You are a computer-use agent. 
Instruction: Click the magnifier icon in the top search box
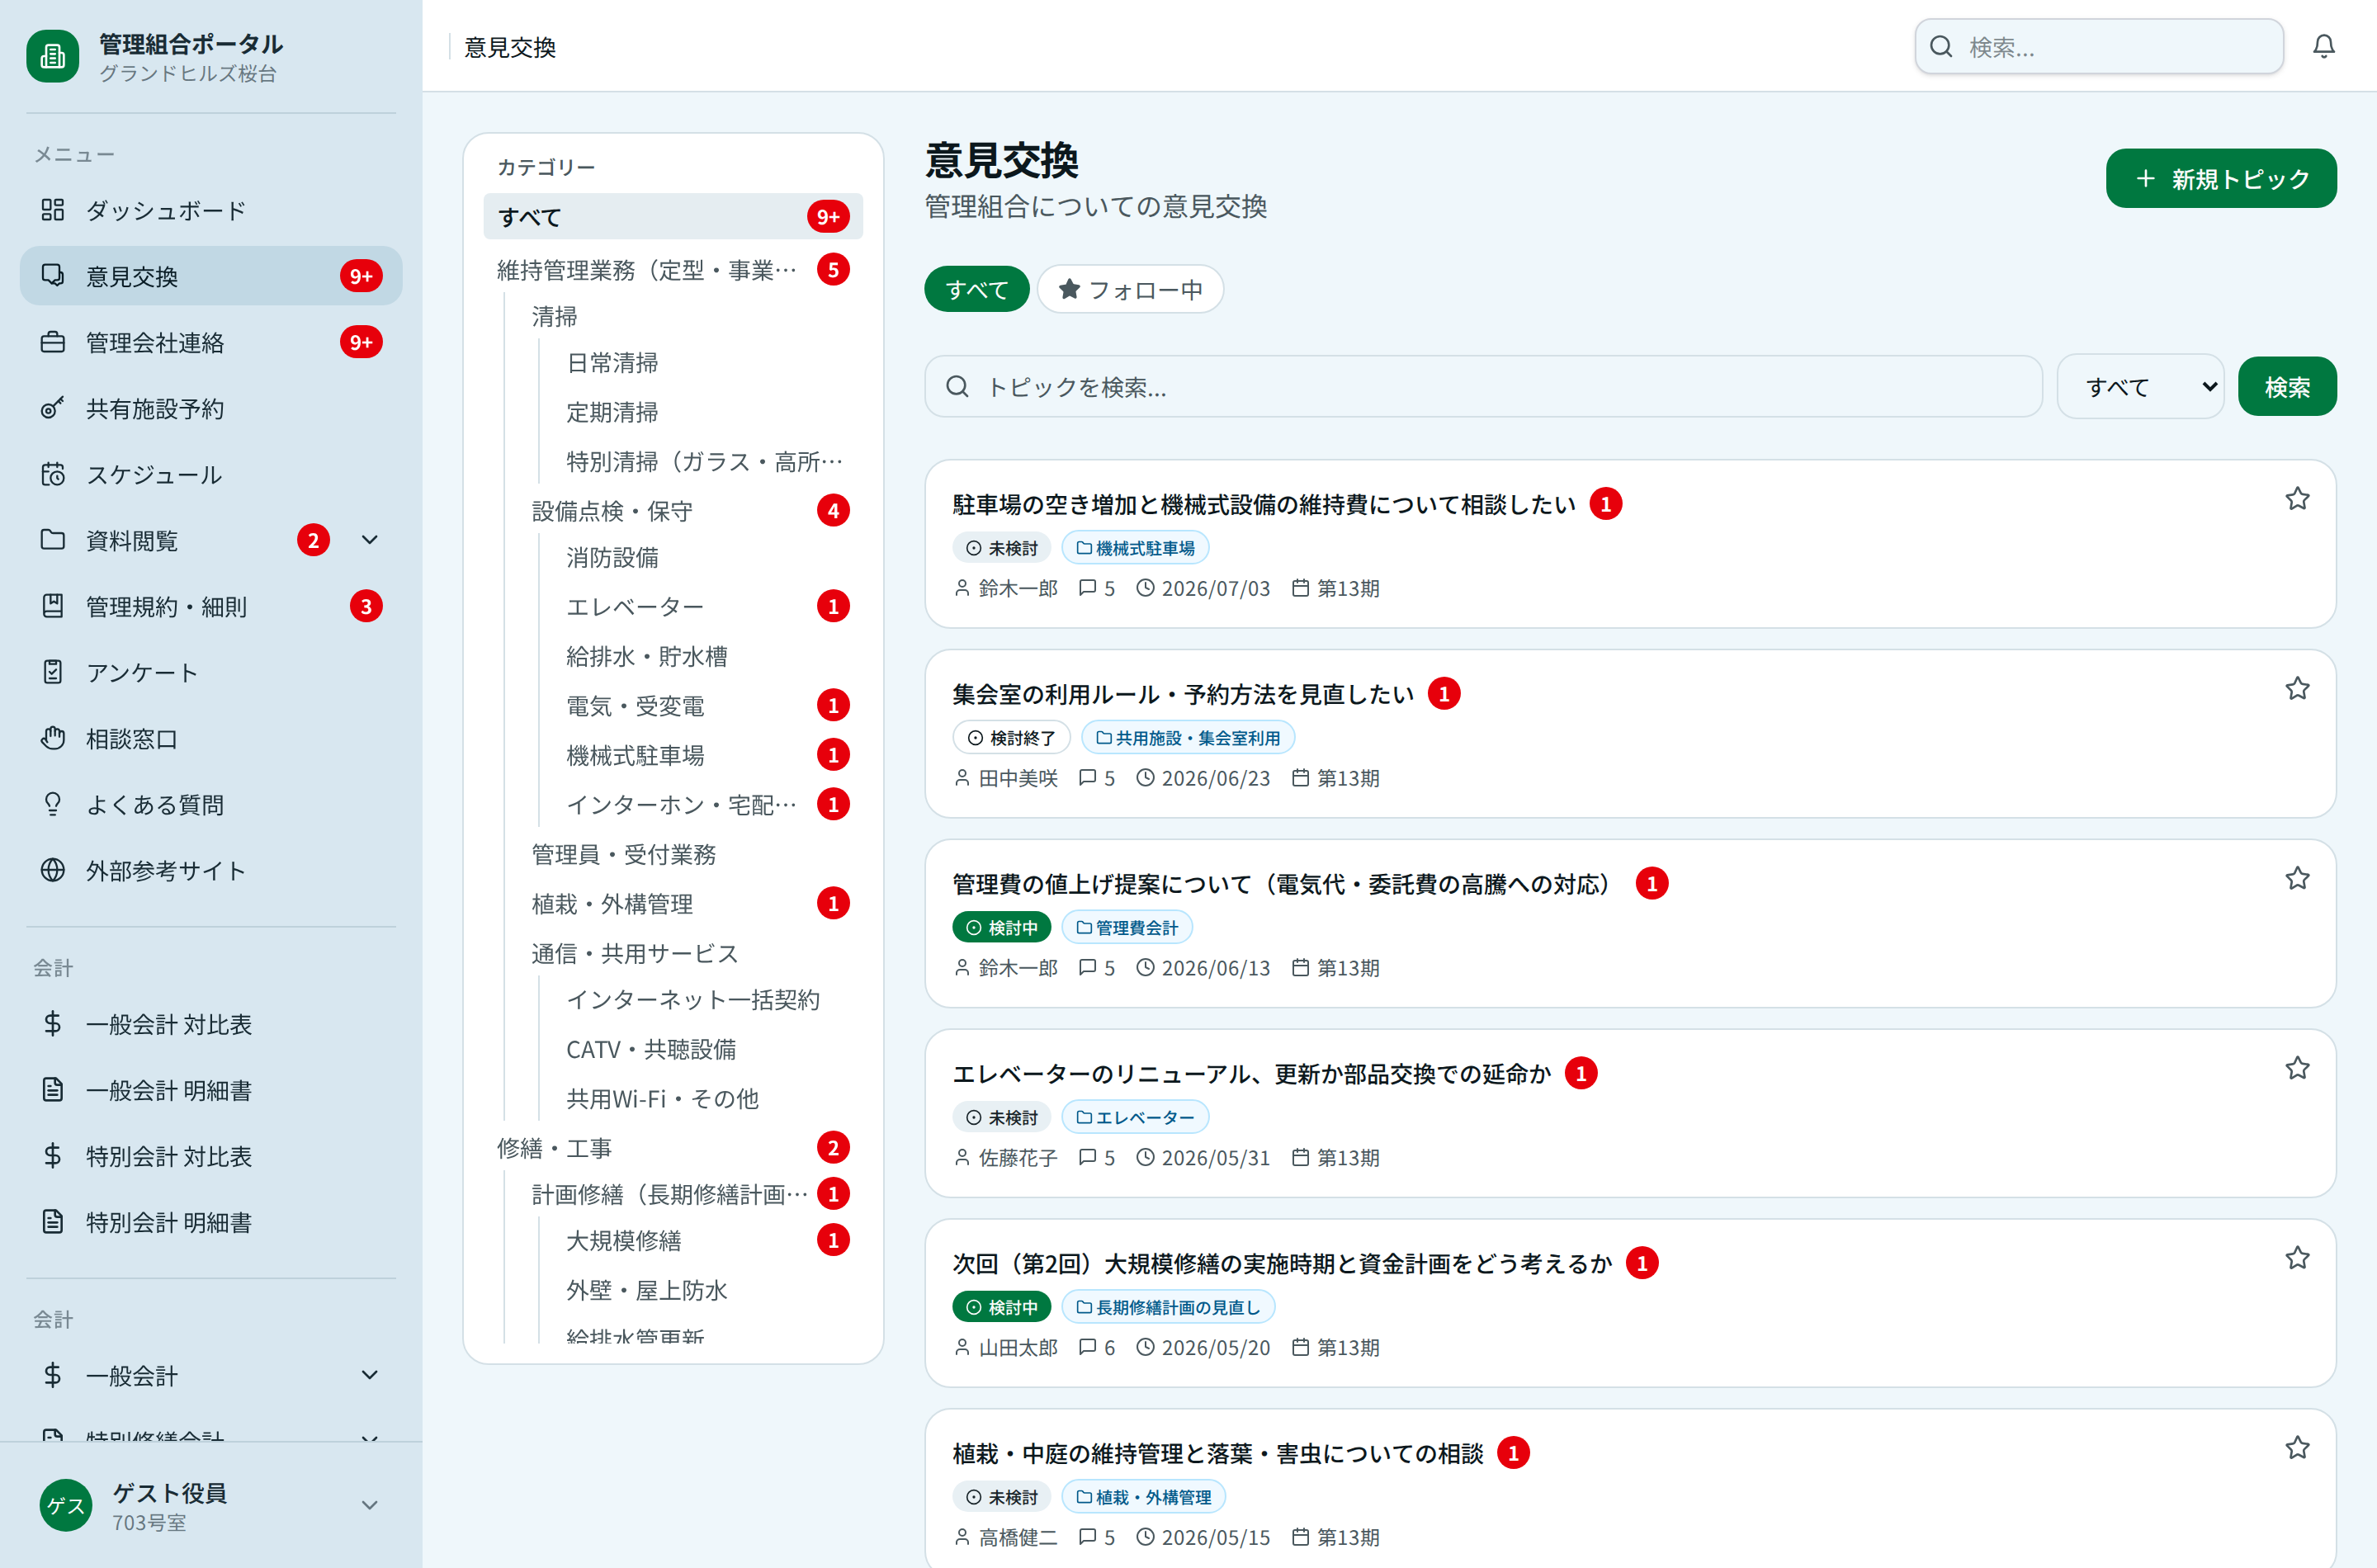tap(1941, 47)
